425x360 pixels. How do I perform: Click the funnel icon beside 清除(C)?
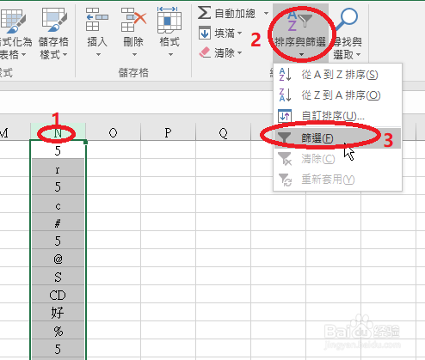click(x=285, y=159)
